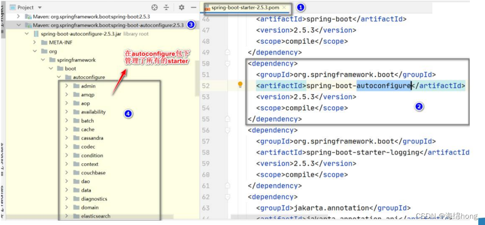485x225 pixels.
Task: Click the META-INF folder icon
Action: [44, 43]
